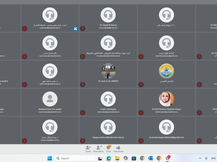Select Prof.Dr.Nawras Abdelah Alwan profile photo
The height and width of the screenshot is (162, 217).
point(167,99)
